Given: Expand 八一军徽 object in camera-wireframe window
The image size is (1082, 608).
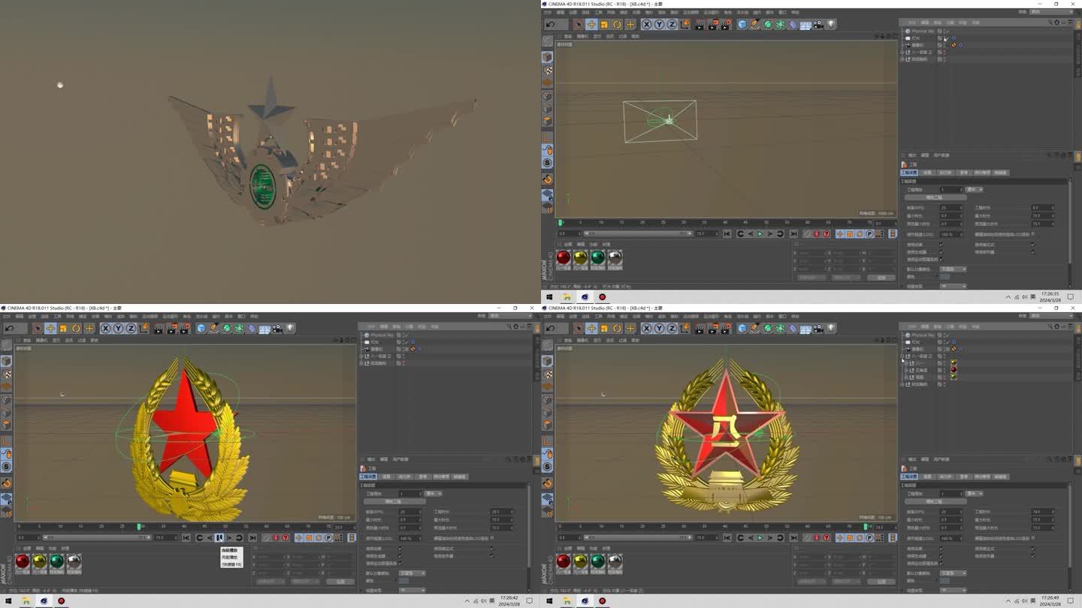Looking at the screenshot, I should [x=902, y=53].
